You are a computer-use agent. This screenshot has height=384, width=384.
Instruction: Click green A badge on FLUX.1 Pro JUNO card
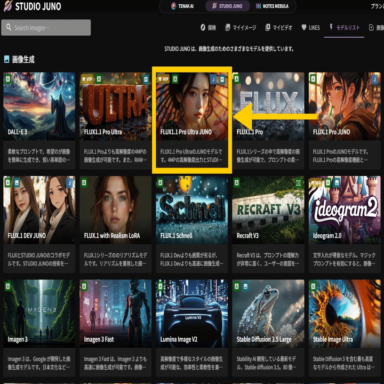click(x=313, y=79)
